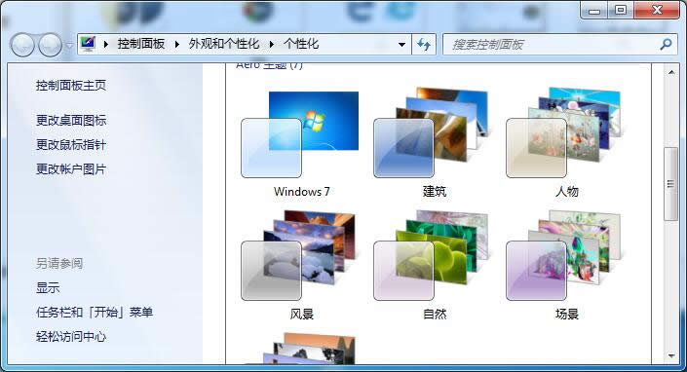The width and height of the screenshot is (687, 372).
Task: Click the control panel icon in address bar
Action: 88,44
